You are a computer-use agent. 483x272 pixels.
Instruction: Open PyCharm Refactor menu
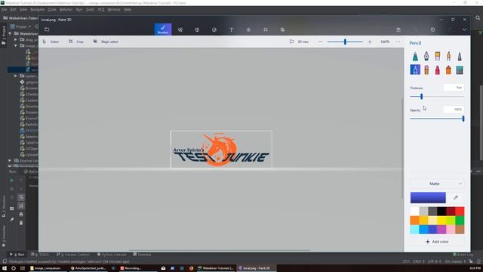(x=66, y=10)
